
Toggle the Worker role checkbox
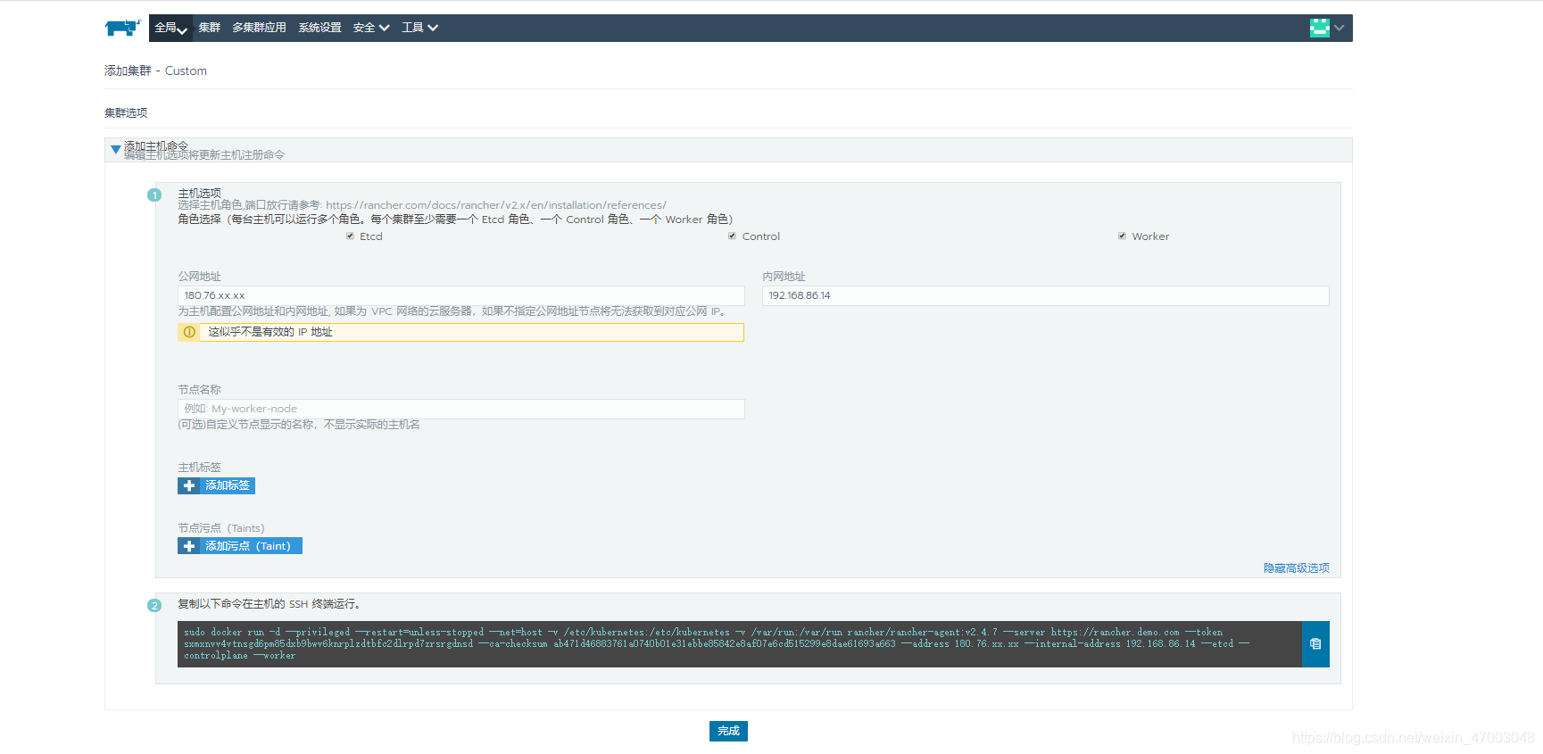[x=1122, y=236]
